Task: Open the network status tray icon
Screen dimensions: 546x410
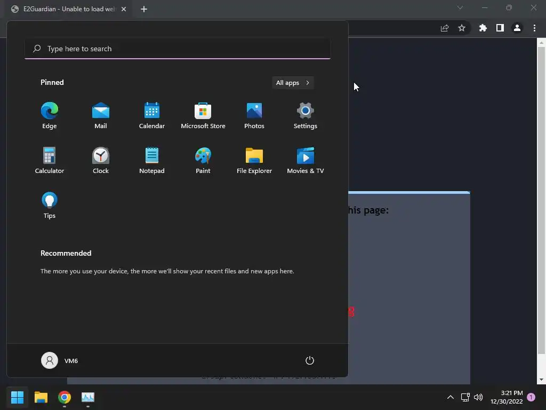Action: 465,397
